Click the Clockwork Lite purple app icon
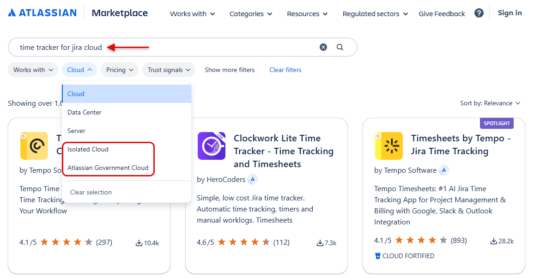 212,146
